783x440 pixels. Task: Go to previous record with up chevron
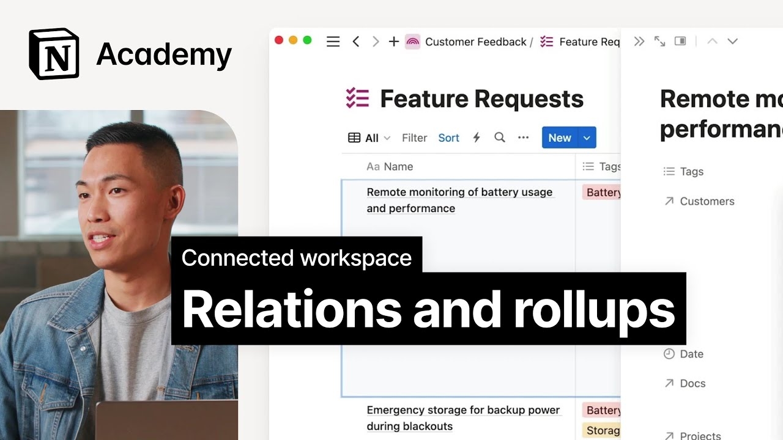(x=711, y=42)
